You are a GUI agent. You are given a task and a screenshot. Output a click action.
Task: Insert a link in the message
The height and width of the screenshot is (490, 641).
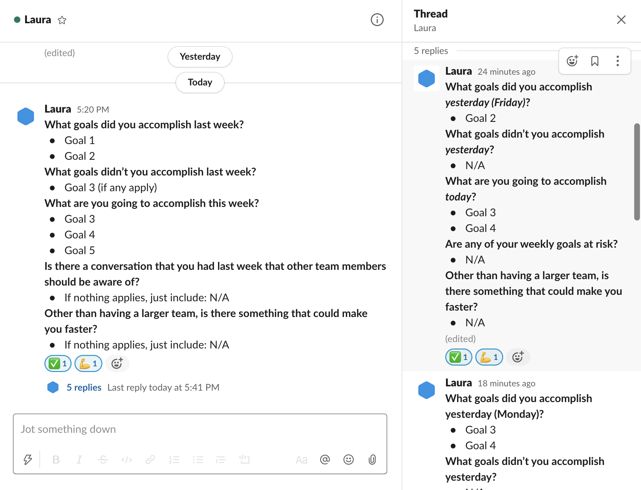click(x=150, y=460)
